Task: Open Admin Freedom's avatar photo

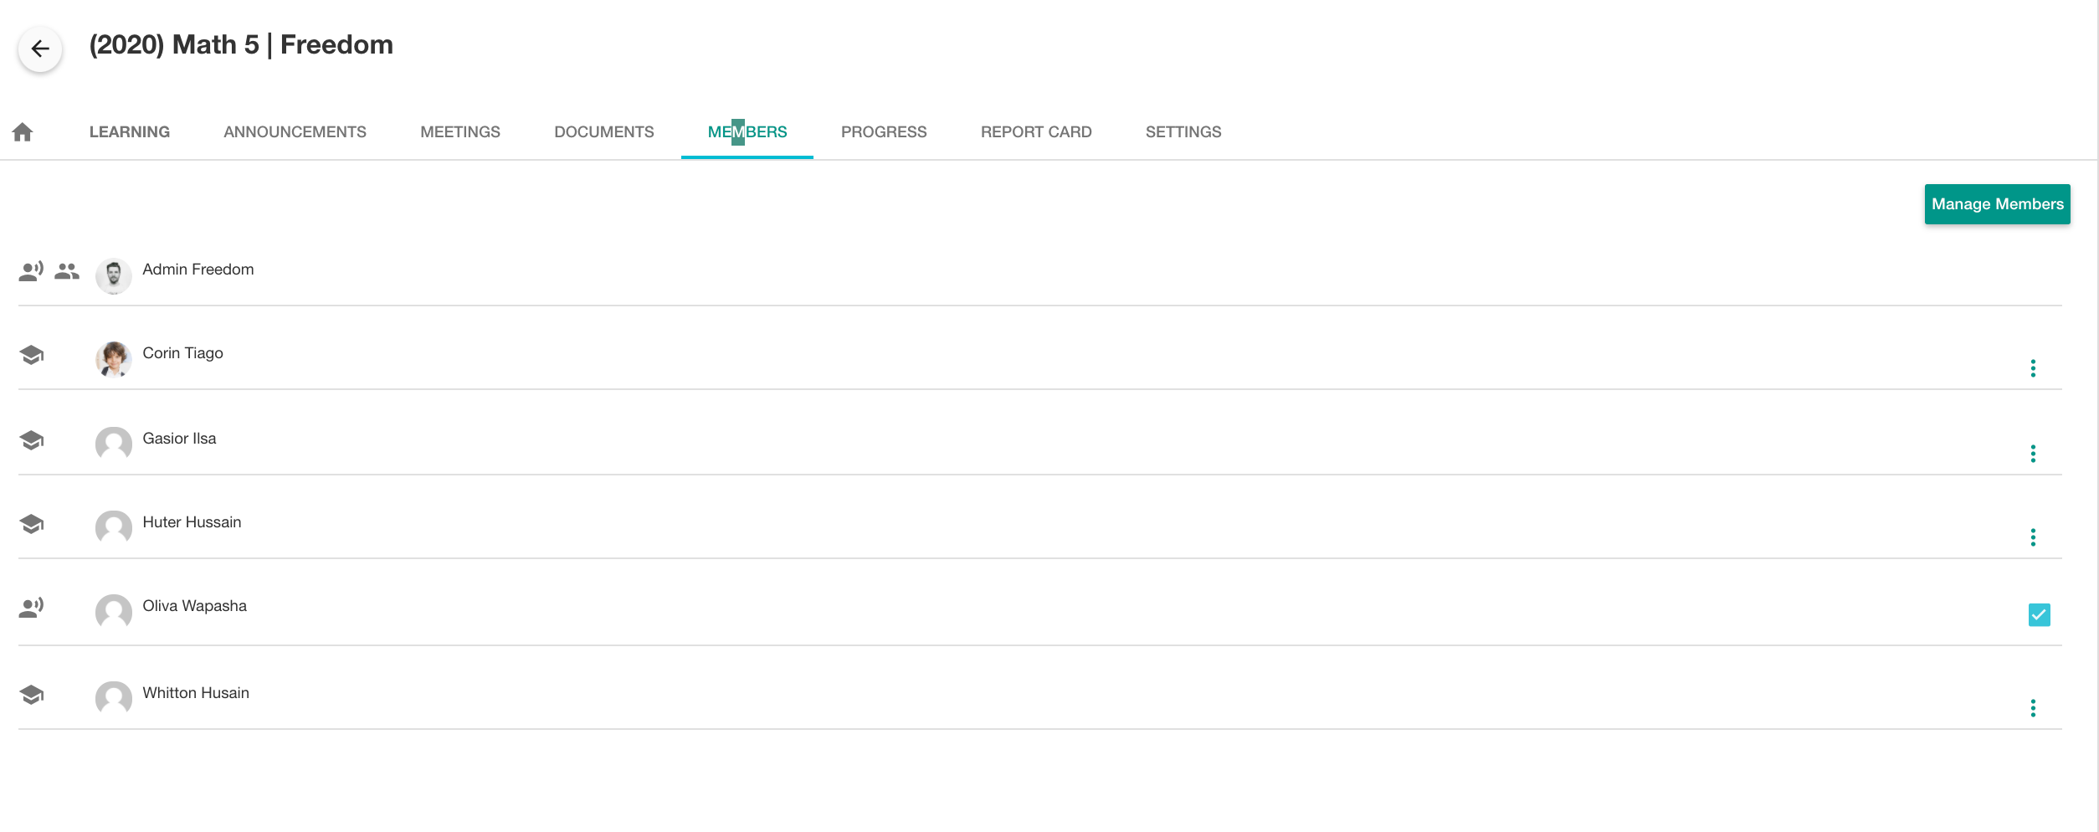Action: [114, 276]
